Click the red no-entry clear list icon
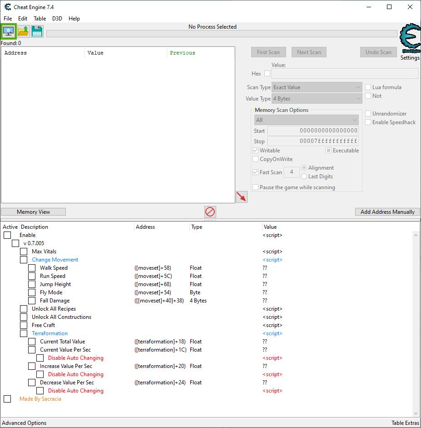This screenshot has height=428, width=421. 210,211
